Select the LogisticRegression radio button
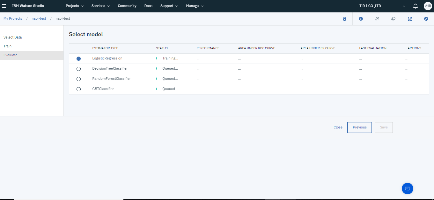Screen dimensions: 434x200 coord(78,59)
